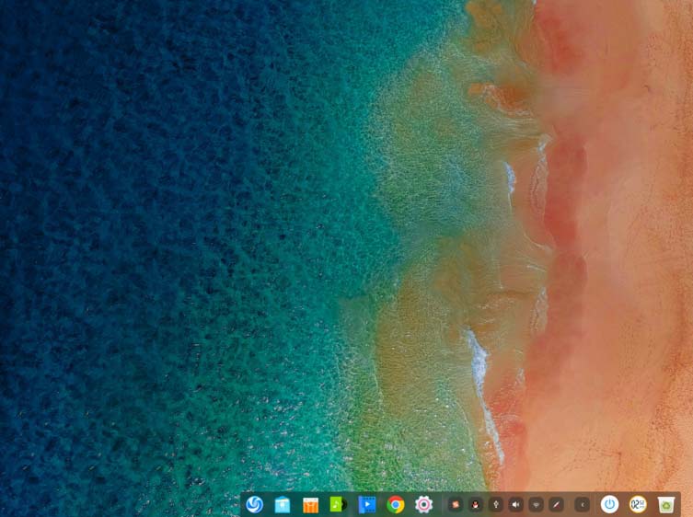Launch the blue Movie player
The height and width of the screenshot is (517, 693).
click(x=367, y=504)
